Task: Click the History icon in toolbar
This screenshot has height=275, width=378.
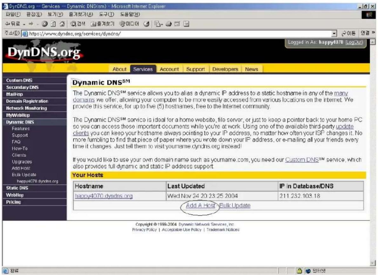Action: point(146,24)
